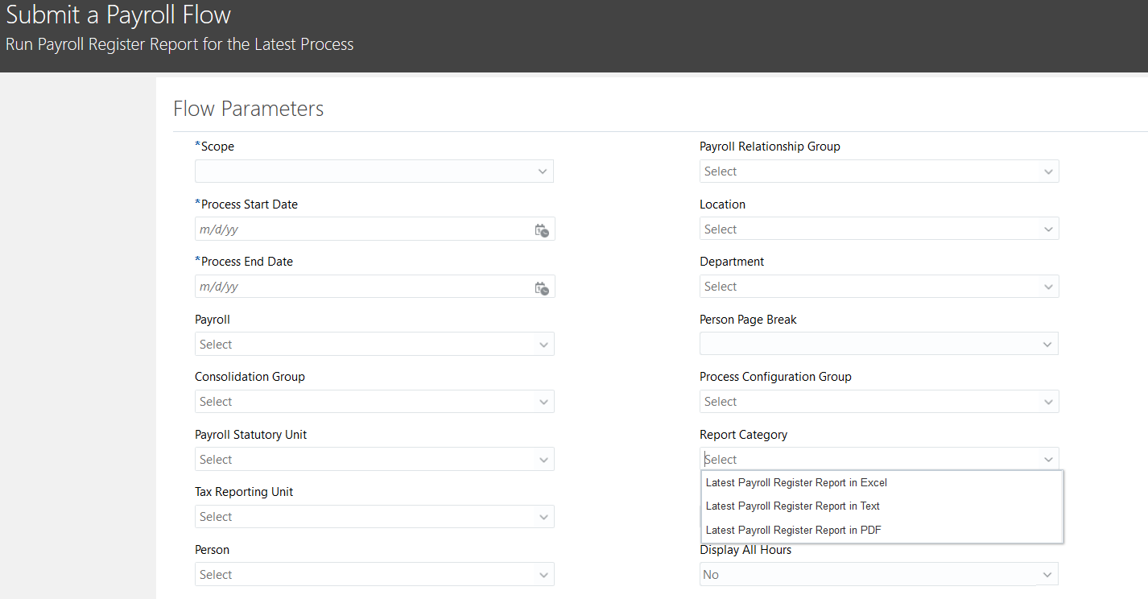Collapse the Report Category dropdown arrow
The image size is (1148, 599).
[x=1048, y=460]
